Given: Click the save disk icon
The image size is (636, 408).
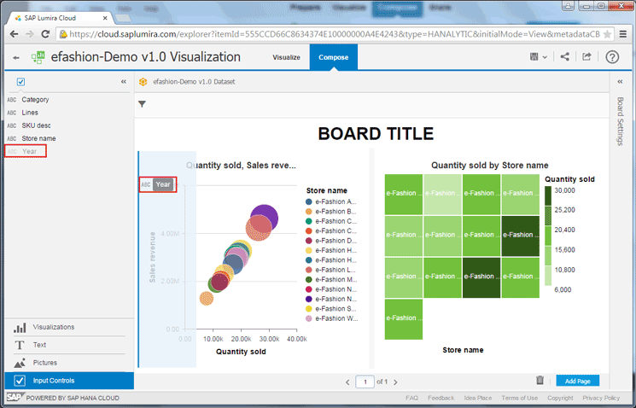Looking at the screenshot, I should click(x=534, y=57).
